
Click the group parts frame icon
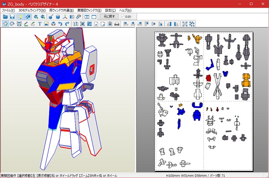[185, 24]
